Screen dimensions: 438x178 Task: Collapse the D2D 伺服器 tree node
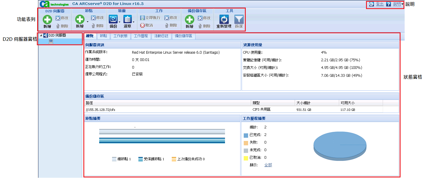pos(41,36)
